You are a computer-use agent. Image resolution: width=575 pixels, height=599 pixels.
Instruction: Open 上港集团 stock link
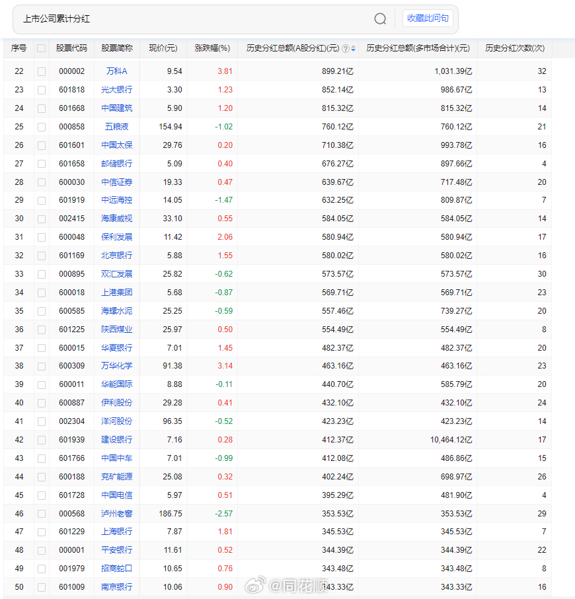pos(116,293)
